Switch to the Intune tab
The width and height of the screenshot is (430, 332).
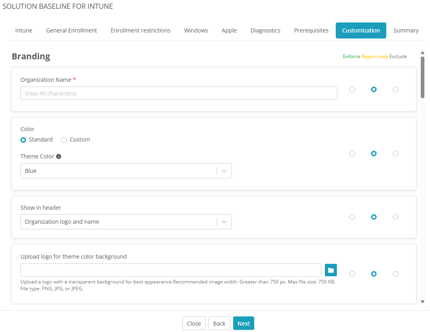[24, 30]
